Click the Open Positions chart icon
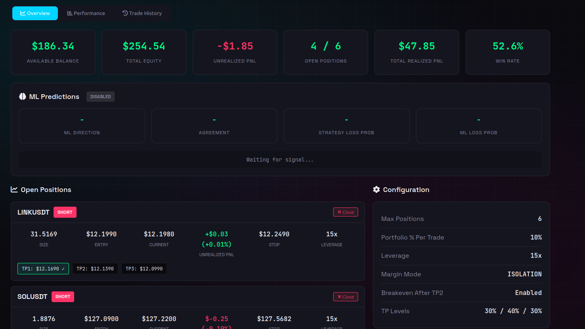The height and width of the screenshot is (329, 585). (13, 190)
